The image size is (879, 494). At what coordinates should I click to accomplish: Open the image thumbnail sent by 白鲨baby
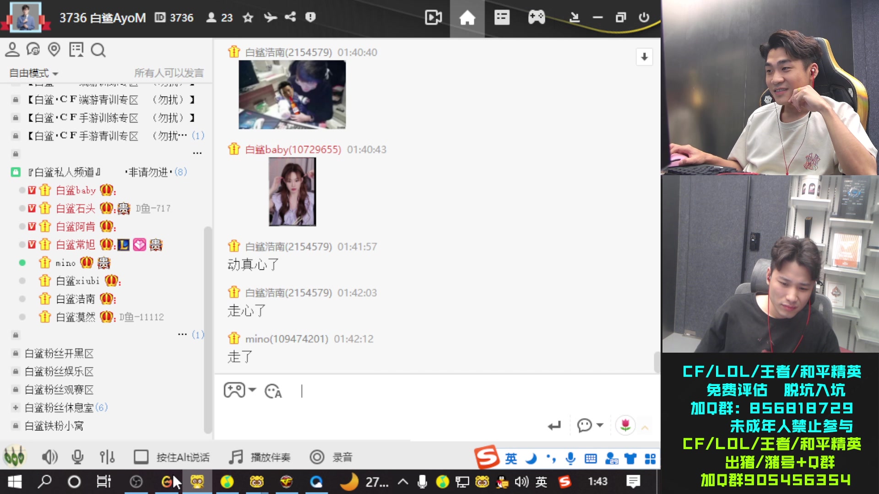click(292, 192)
